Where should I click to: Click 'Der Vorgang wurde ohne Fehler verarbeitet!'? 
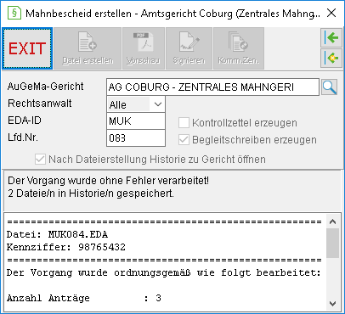pyautogui.click(x=108, y=181)
